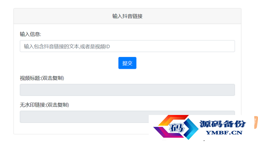Click the 码 character in the logo center
This screenshot has height=144, width=258.
[x=177, y=128]
